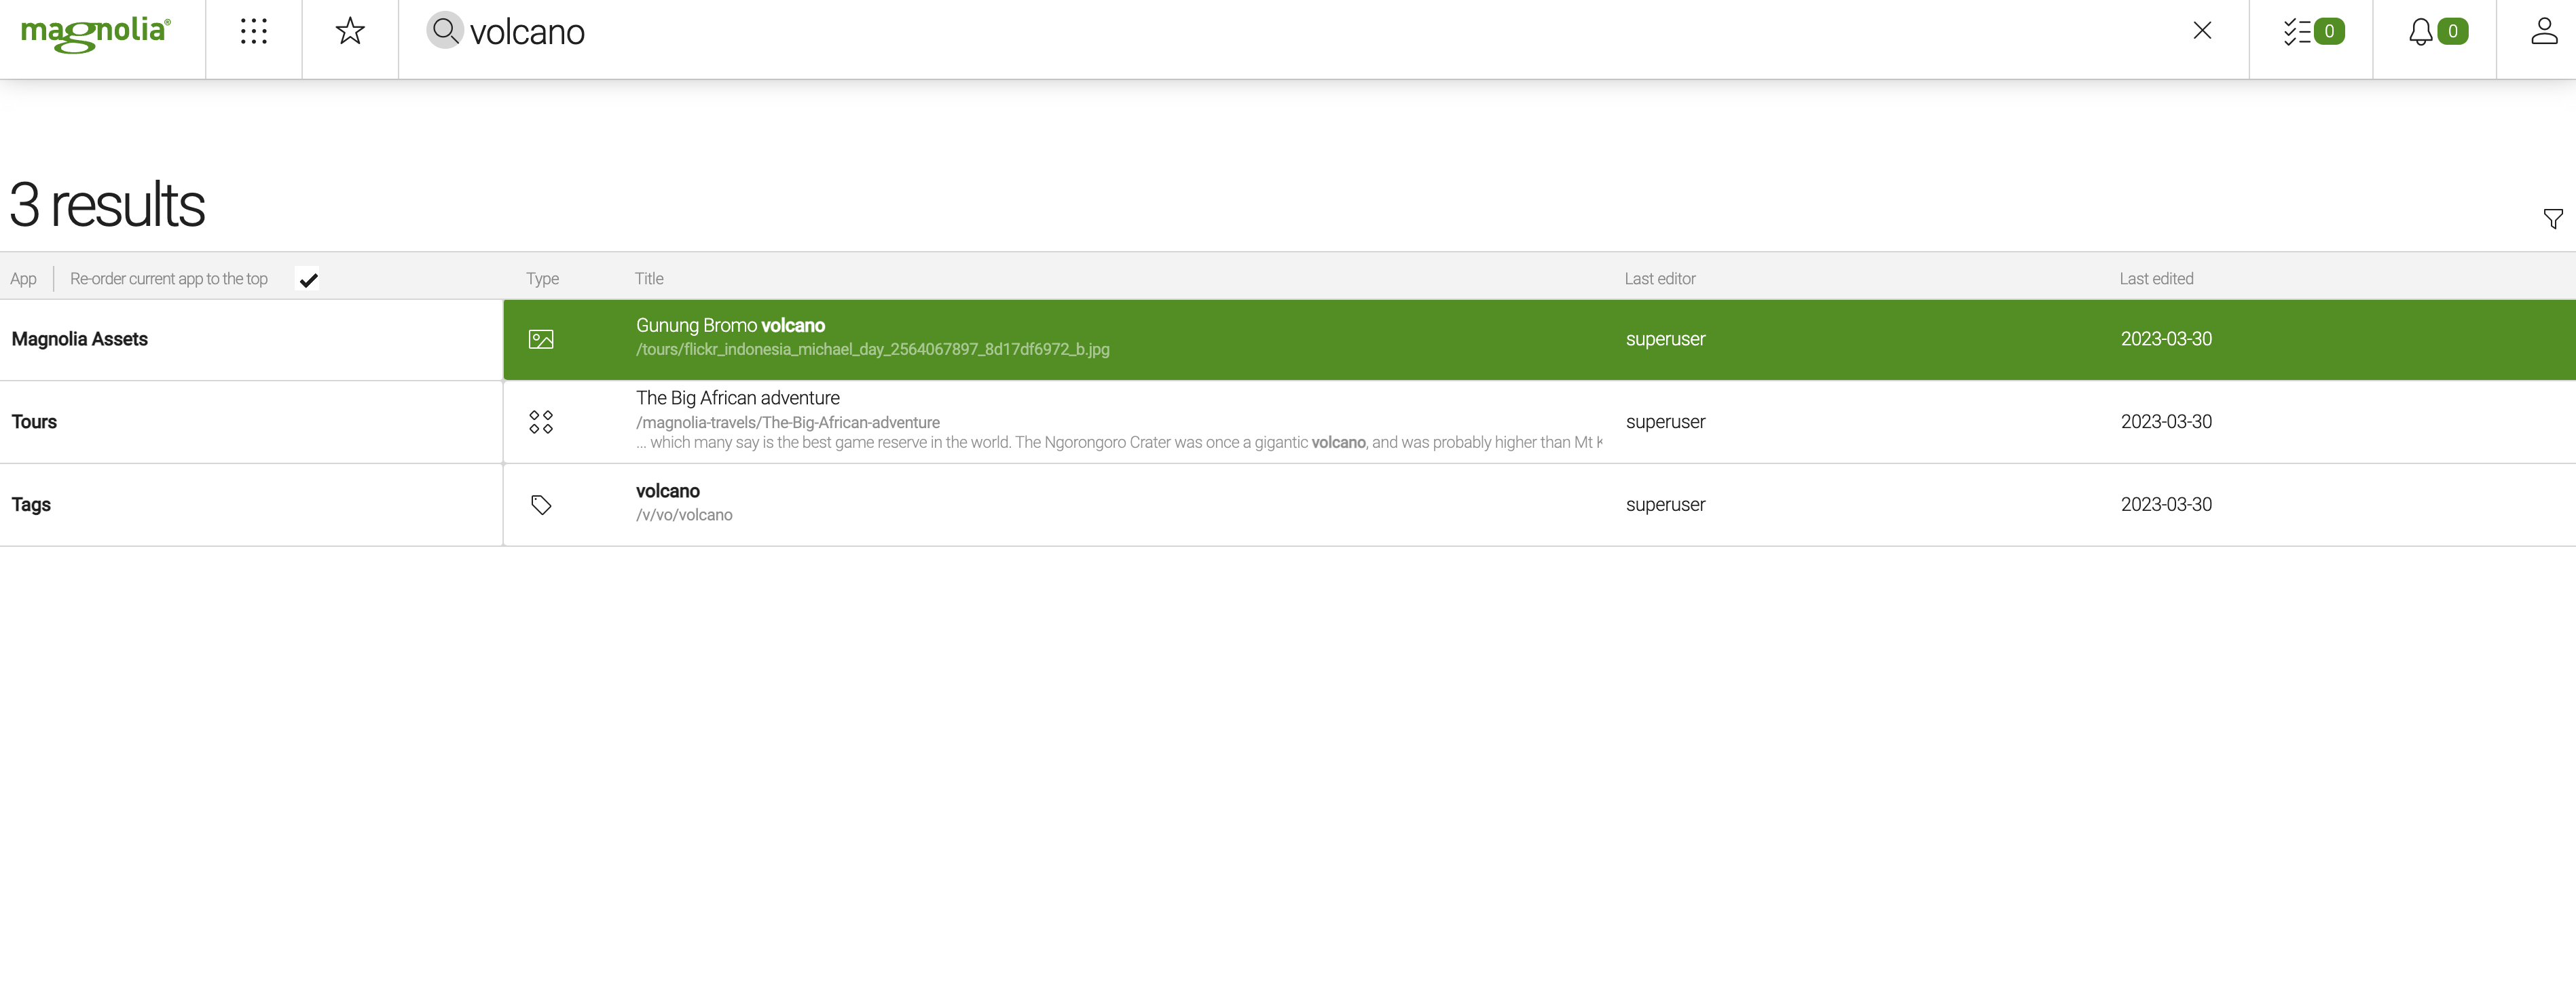2576x996 pixels.
Task: Open the app launcher grid
Action: pos(254,32)
